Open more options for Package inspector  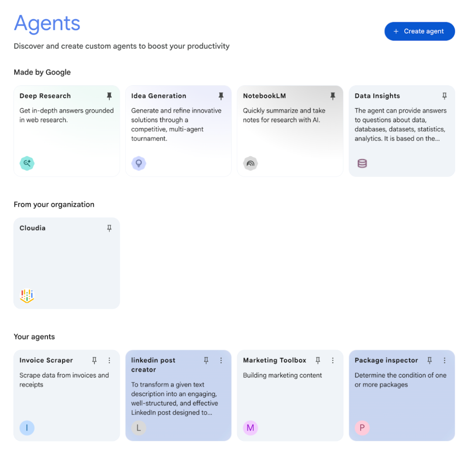click(x=444, y=360)
